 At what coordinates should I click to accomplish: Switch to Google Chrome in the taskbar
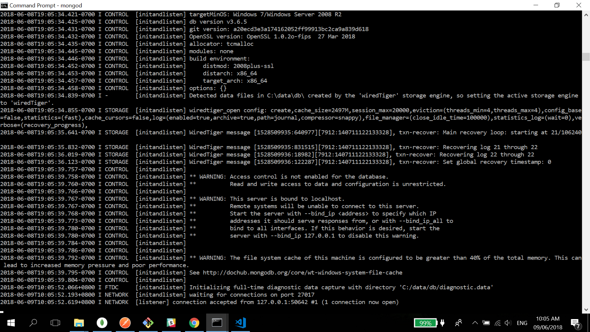(194, 323)
